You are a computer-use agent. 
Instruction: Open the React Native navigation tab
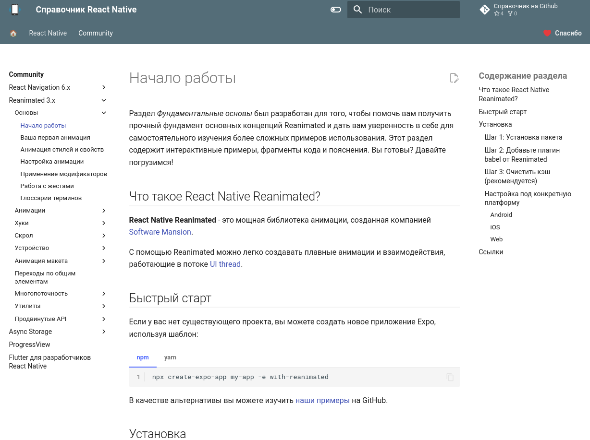(x=48, y=33)
